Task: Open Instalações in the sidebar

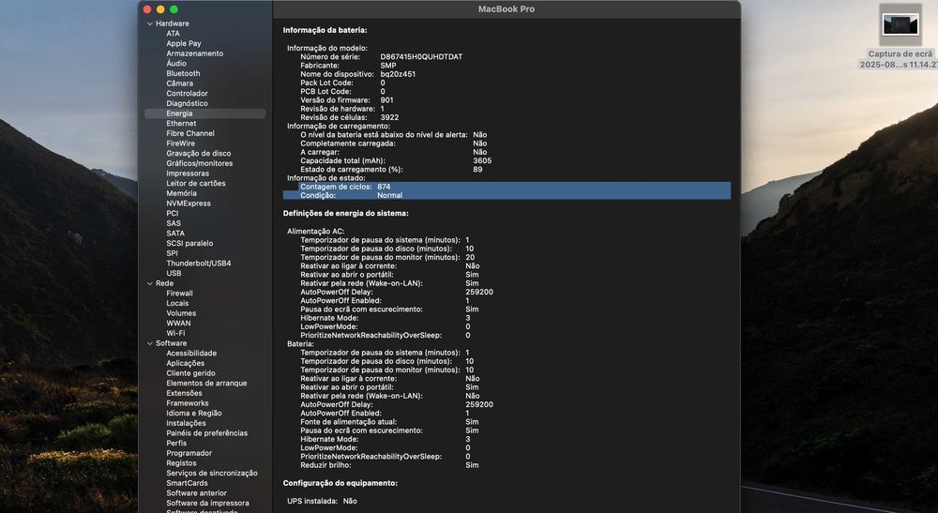Action: [186, 423]
